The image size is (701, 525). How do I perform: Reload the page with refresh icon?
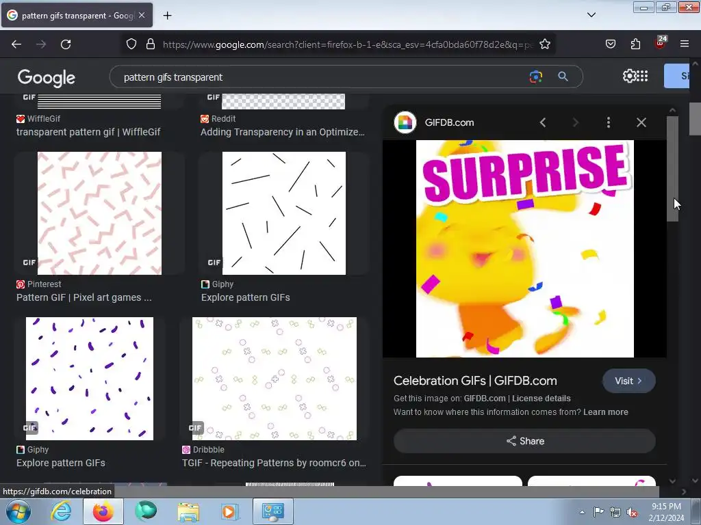click(x=66, y=44)
